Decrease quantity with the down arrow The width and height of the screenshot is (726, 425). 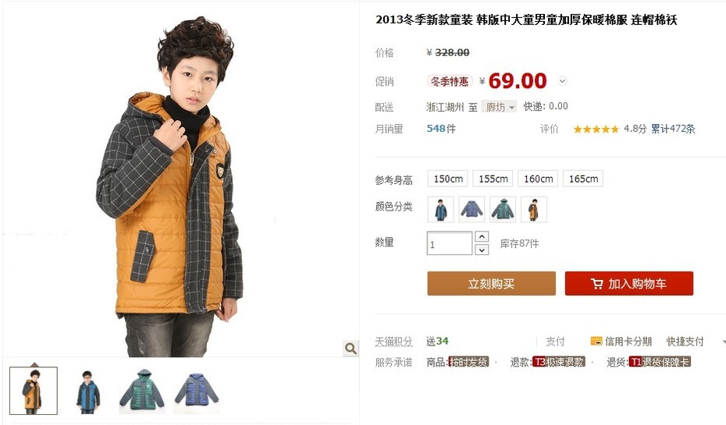[482, 250]
